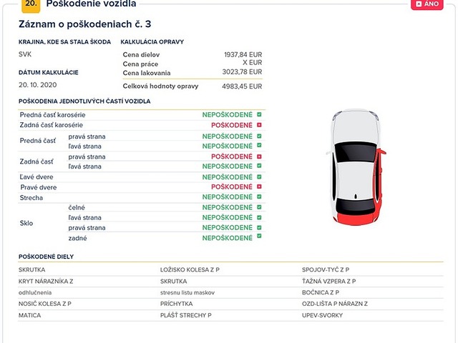Click the KALKULÁCIA OPRAVY heading

point(152,41)
